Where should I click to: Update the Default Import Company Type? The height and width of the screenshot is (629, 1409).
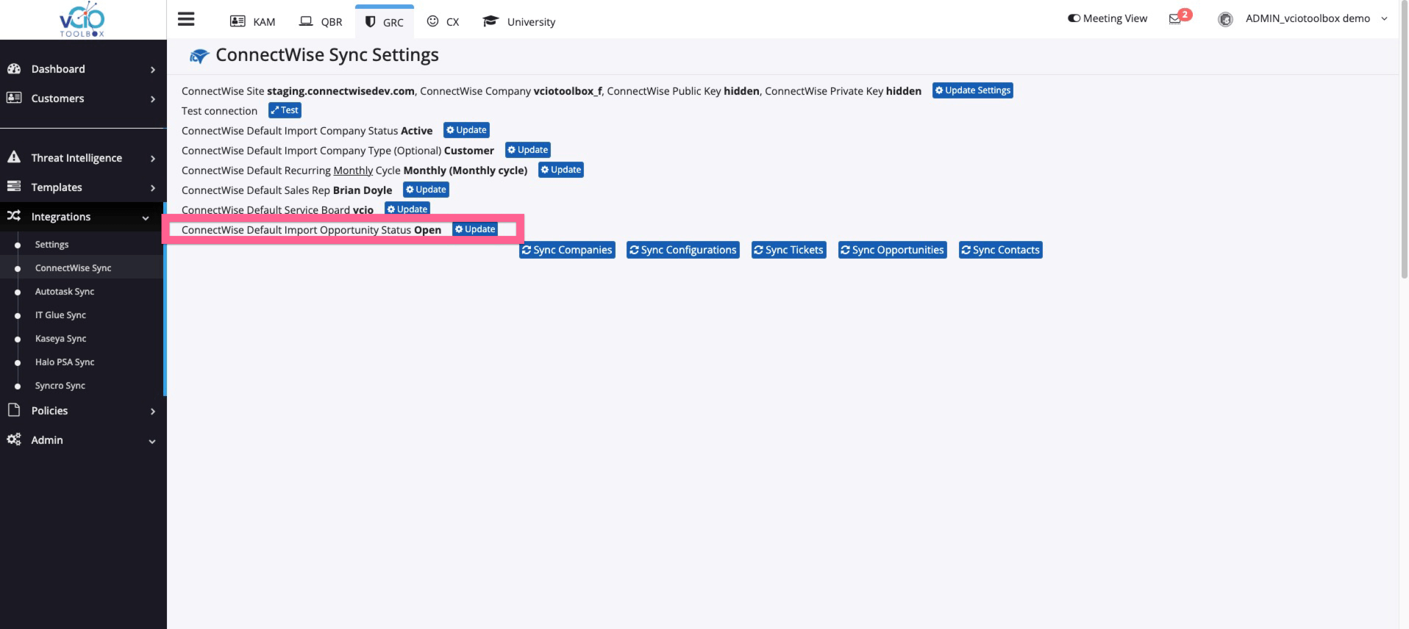528,150
